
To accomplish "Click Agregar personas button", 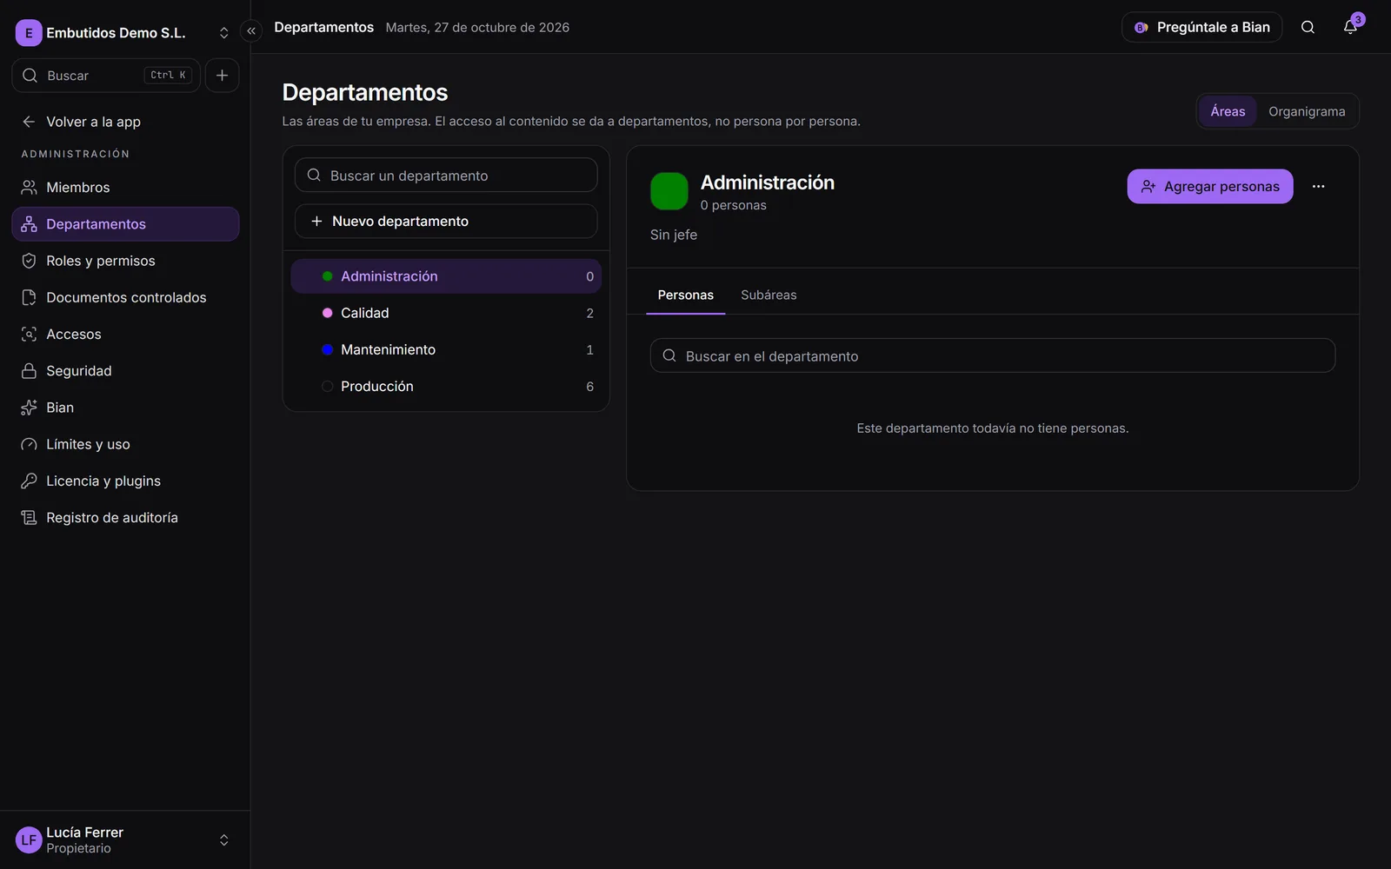I will tap(1210, 186).
